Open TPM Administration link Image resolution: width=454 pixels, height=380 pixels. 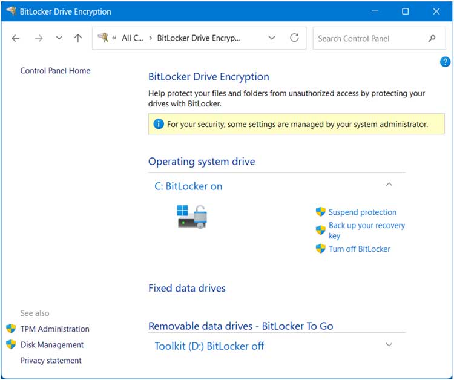[54, 329]
